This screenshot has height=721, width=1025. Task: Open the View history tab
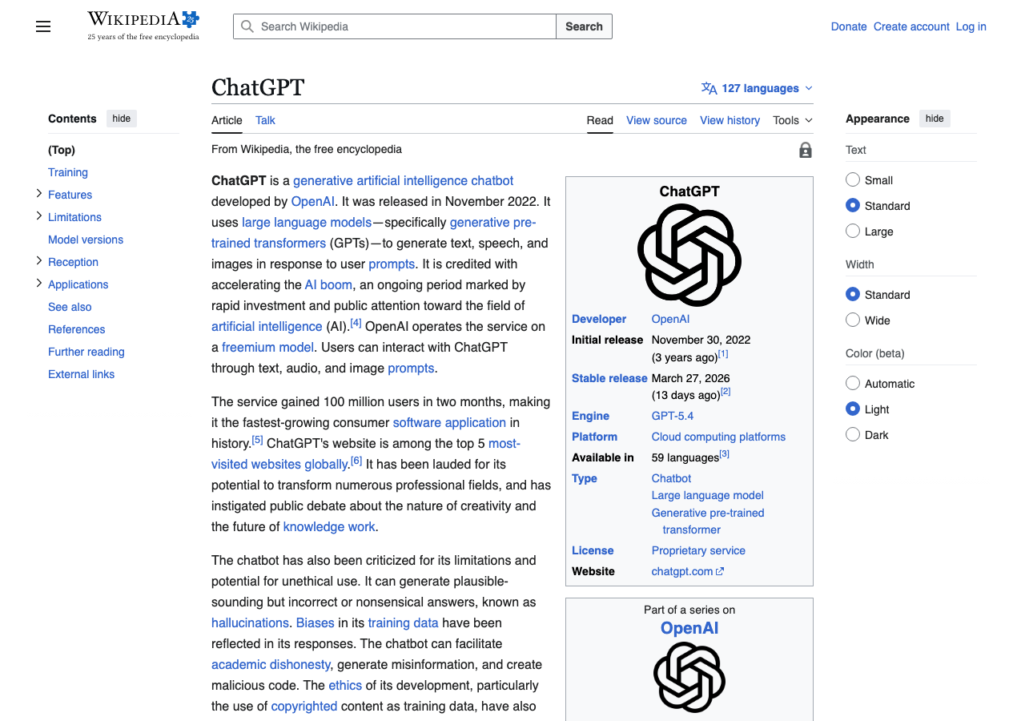pos(730,120)
